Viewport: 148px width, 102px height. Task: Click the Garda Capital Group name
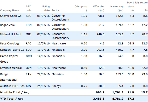[9, 59]
